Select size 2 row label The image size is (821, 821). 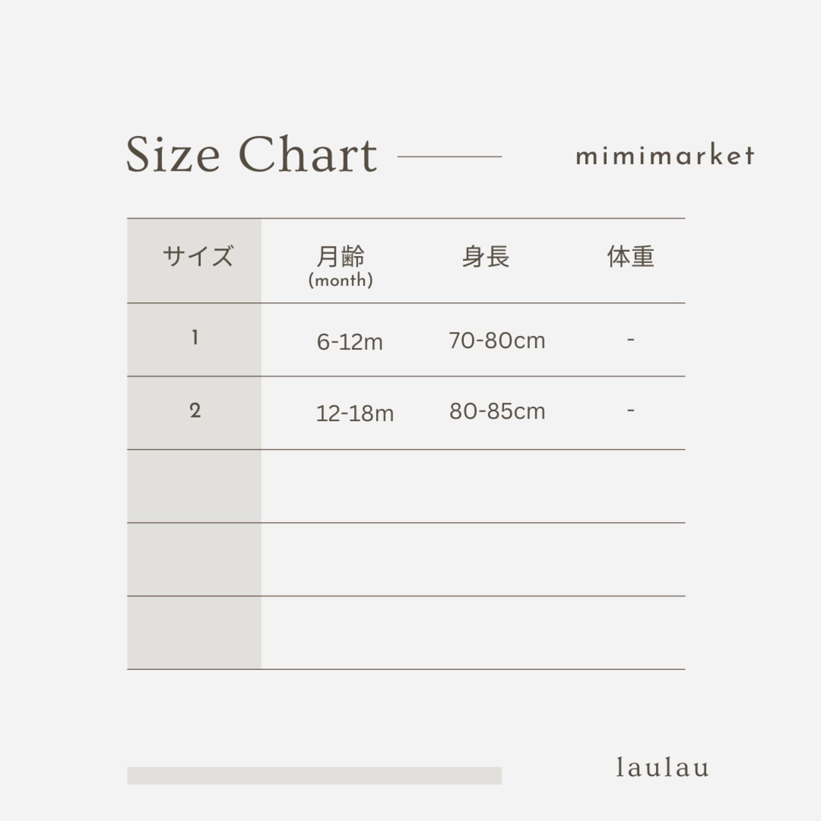click(x=195, y=410)
